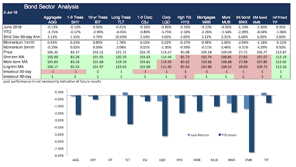This screenshot has height=167, width=296.
Task: Select the Aggregate AGG column header
Action: (52, 20)
